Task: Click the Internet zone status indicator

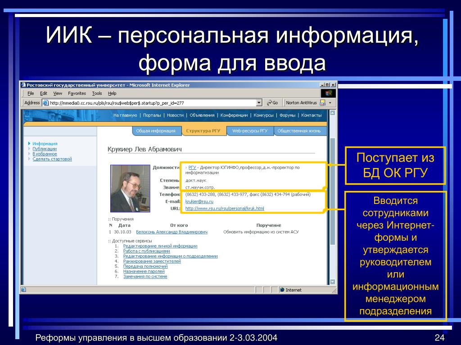Action: [290, 290]
